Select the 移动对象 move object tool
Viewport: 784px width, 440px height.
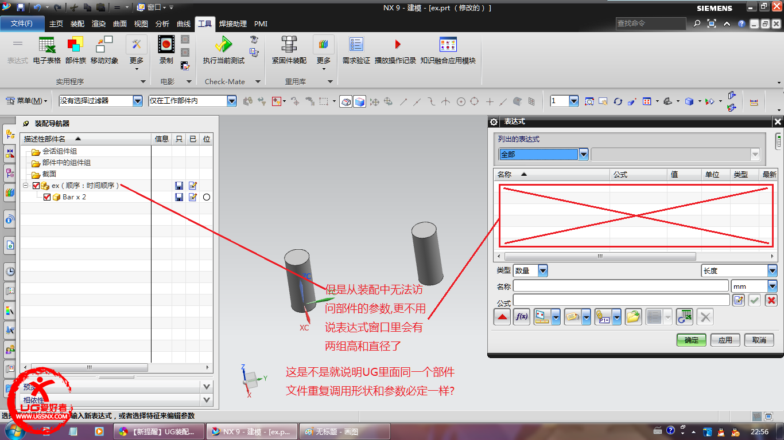104,50
